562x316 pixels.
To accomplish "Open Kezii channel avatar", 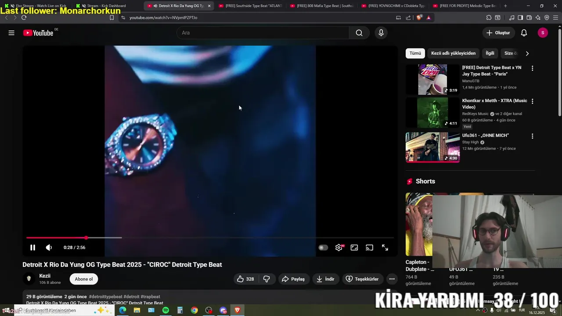I will 29,279.
